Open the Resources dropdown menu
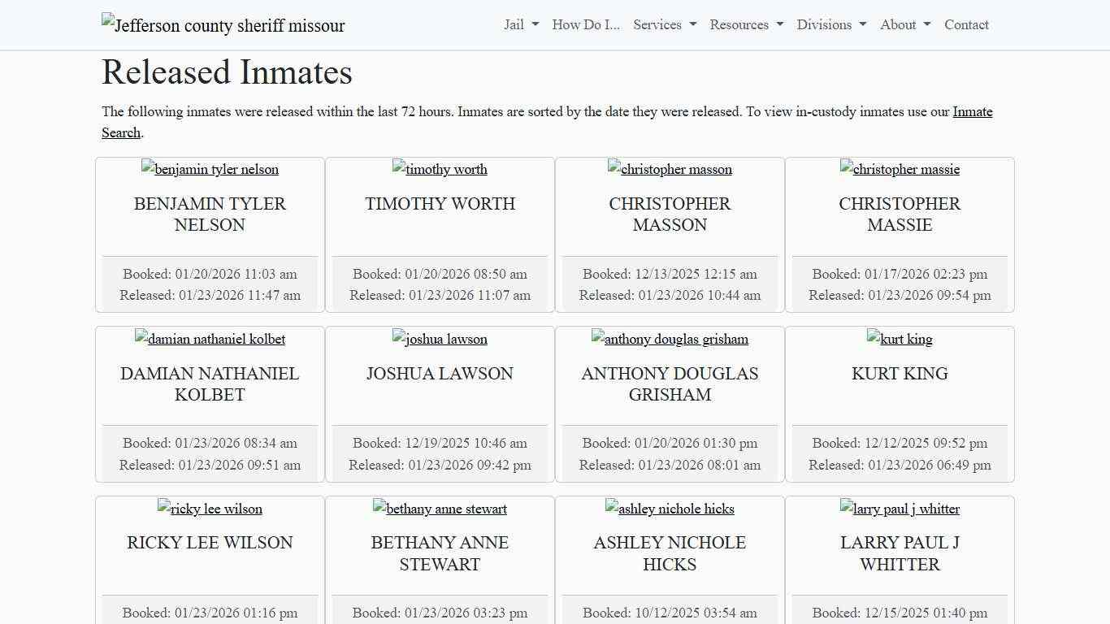1110x624 pixels. [746, 24]
